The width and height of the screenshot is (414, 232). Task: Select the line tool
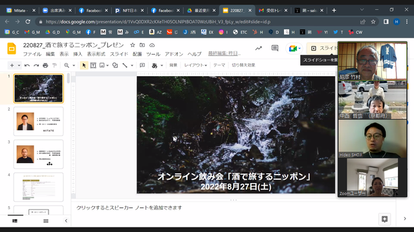pyautogui.click(x=125, y=65)
